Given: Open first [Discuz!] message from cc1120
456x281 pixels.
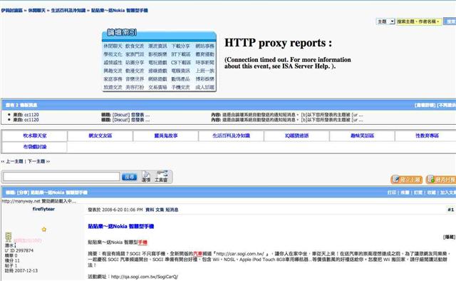Looking at the screenshot, I should pos(131,115).
